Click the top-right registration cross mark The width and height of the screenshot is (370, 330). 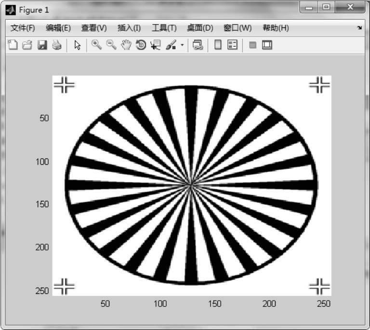[319, 85]
